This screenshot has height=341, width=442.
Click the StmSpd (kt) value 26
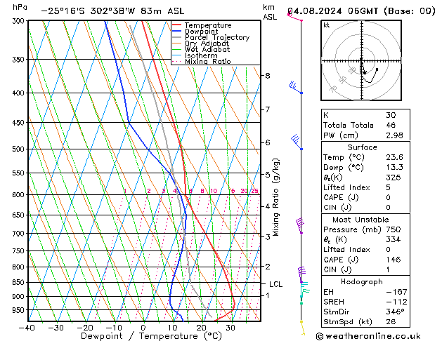(391, 322)
